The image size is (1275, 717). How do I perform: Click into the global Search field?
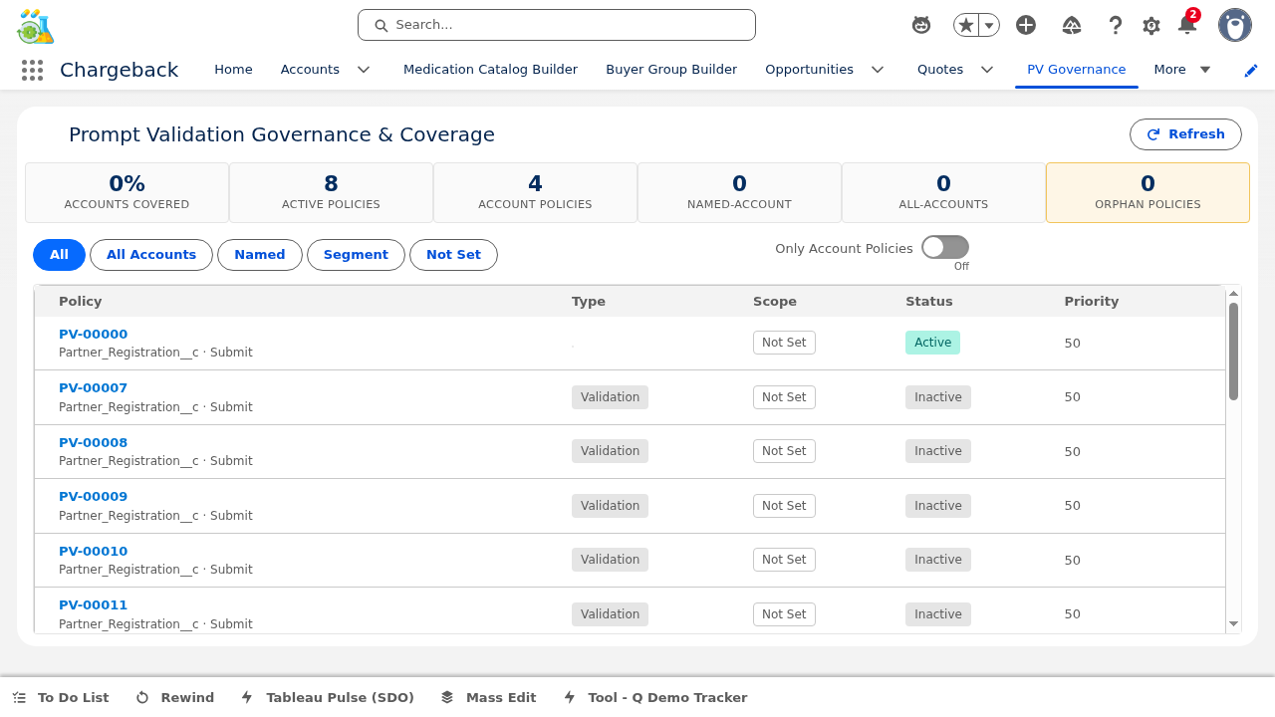tap(557, 25)
